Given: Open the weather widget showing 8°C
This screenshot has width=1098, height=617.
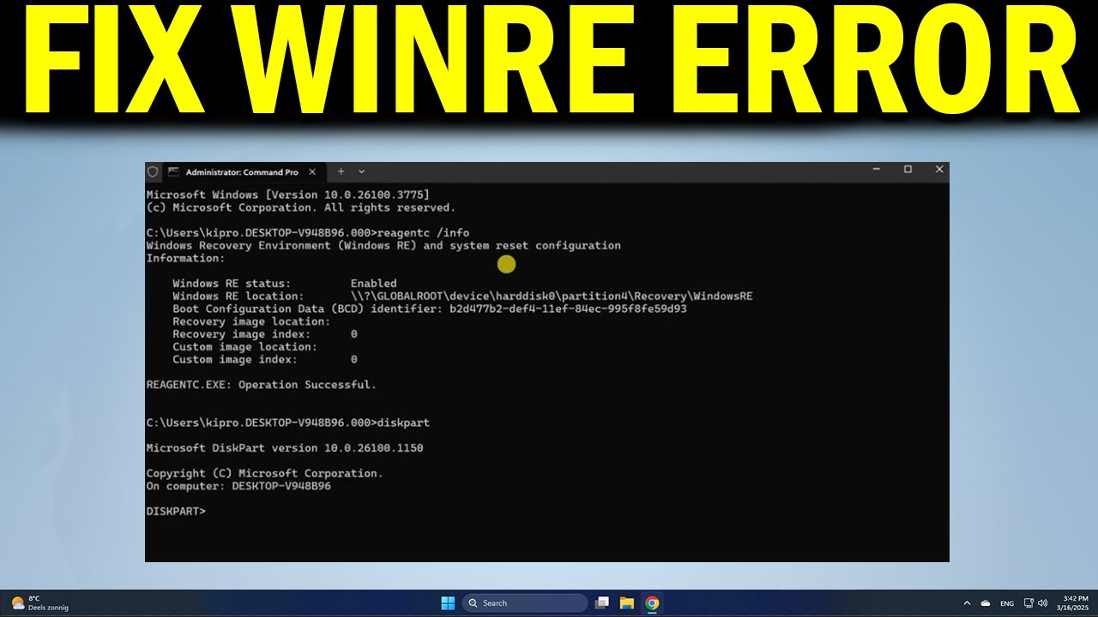Looking at the screenshot, I should (39, 603).
